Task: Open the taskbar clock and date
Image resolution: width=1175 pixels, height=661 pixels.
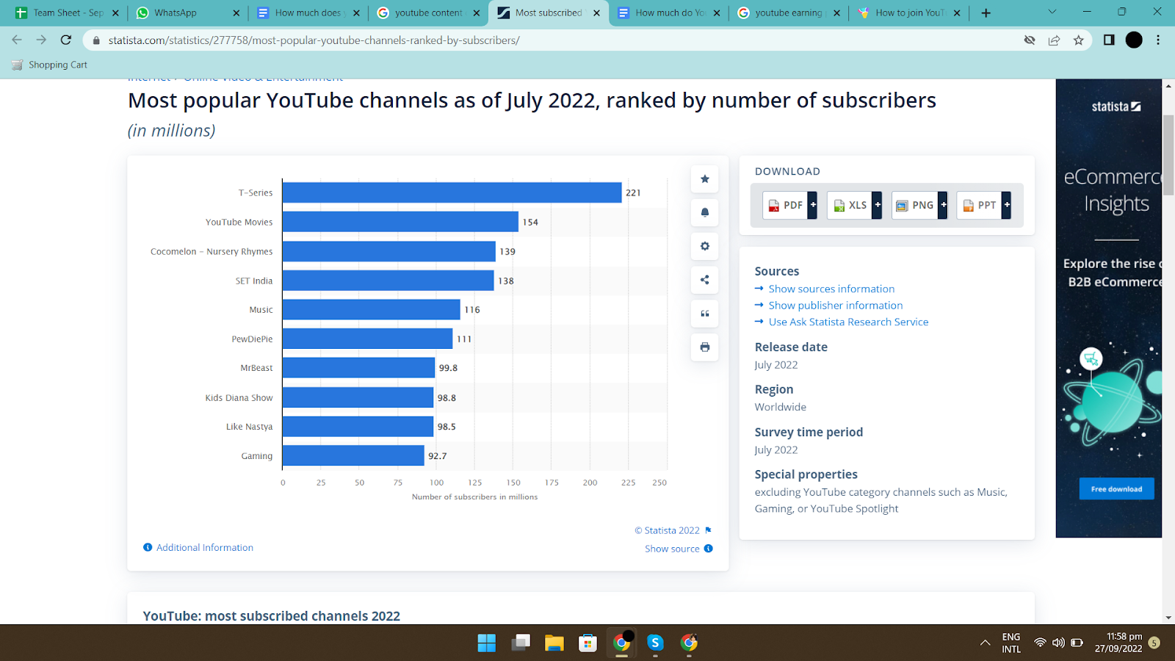Action: pos(1118,643)
